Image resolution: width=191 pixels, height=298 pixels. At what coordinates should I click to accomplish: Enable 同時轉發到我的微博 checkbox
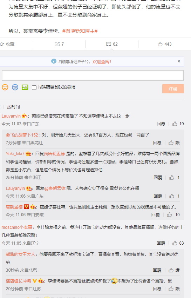point(34,87)
